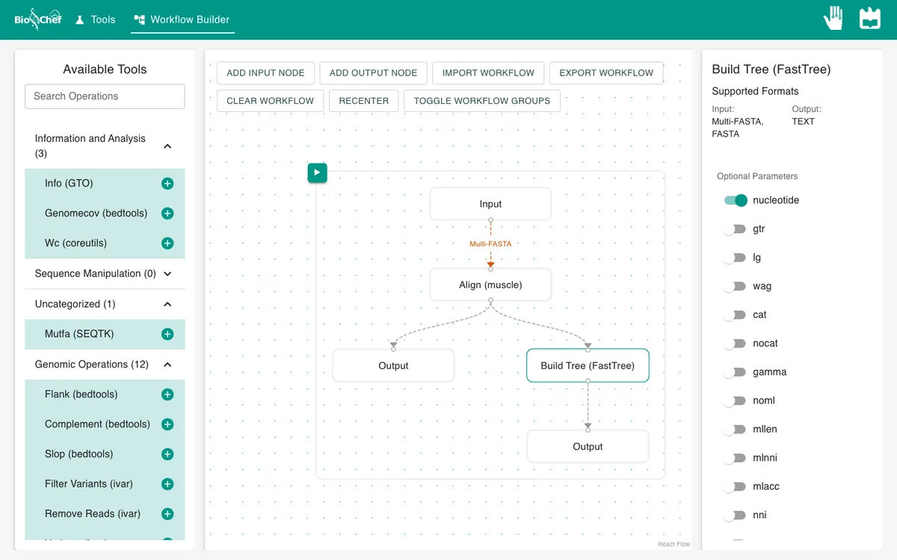Select Genomecov (bedtools) tool row

(105, 214)
